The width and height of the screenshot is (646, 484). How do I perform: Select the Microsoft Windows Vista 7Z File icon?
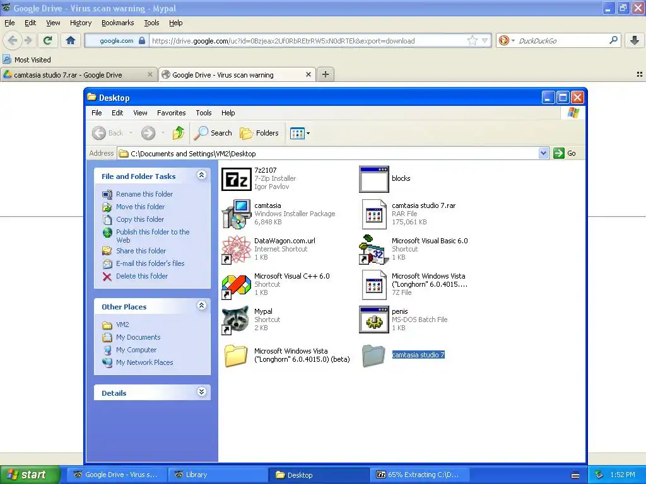coord(373,285)
